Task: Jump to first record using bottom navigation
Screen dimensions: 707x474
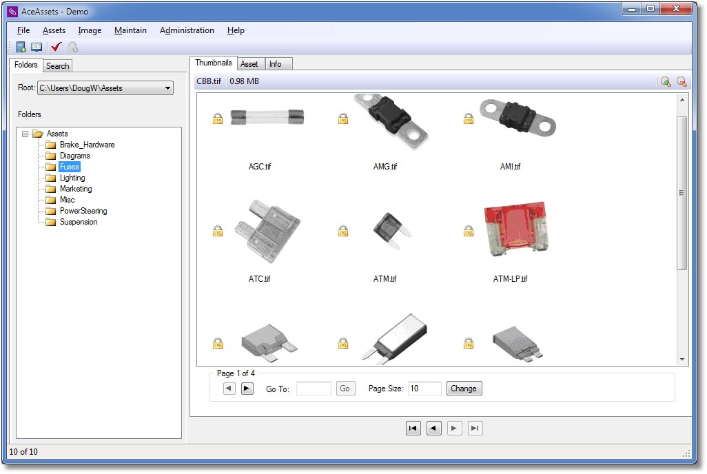Action: pos(413,429)
